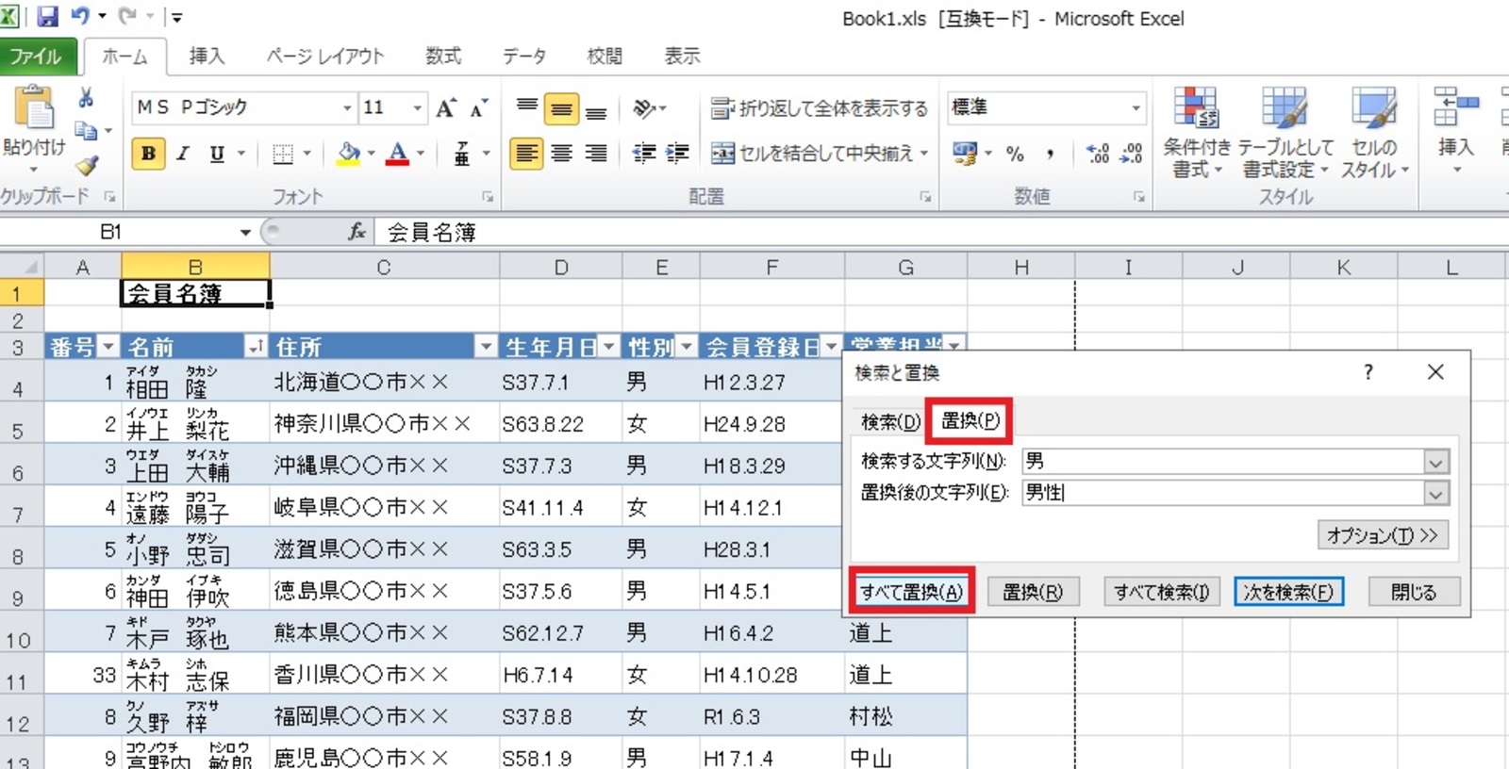Align text right
The height and width of the screenshot is (769, 1509).
(596, 154)
